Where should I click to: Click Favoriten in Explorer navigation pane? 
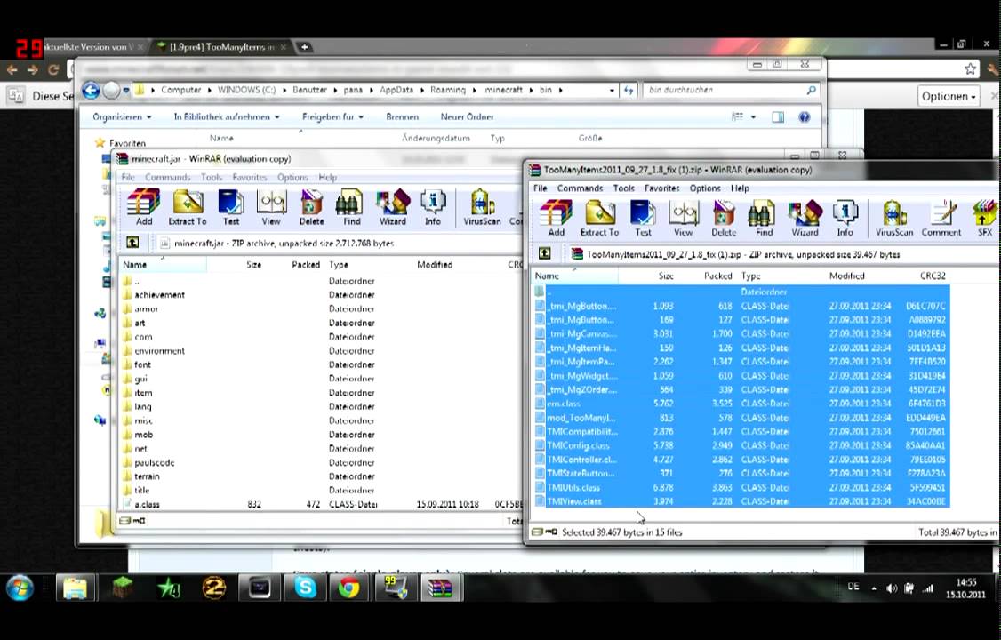tap(127, 143)
